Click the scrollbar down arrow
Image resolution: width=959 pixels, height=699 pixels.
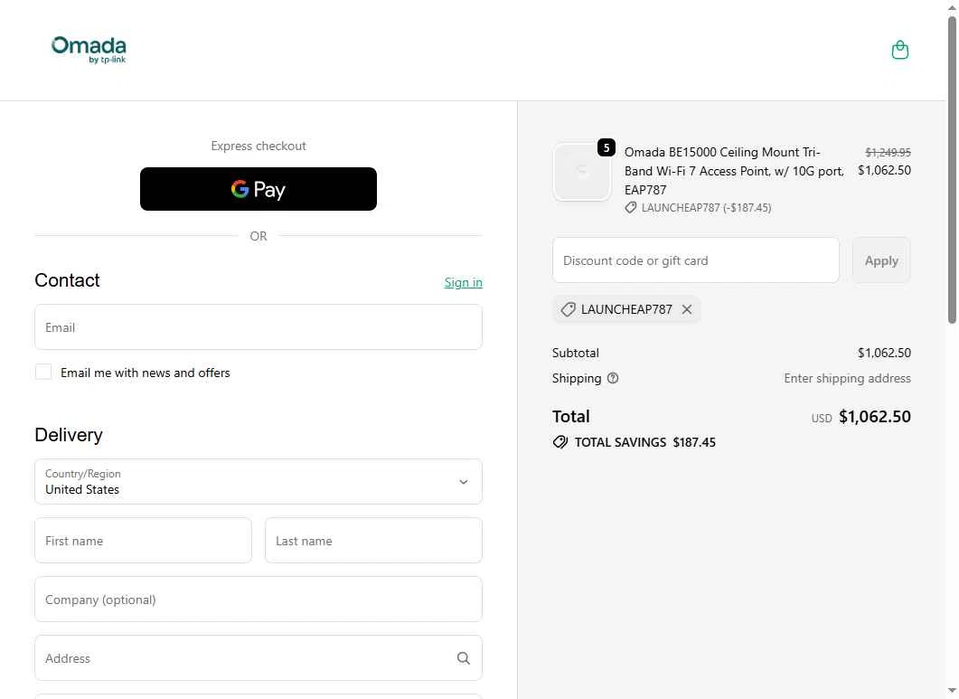pyautogui.click(x=952, y=691)
